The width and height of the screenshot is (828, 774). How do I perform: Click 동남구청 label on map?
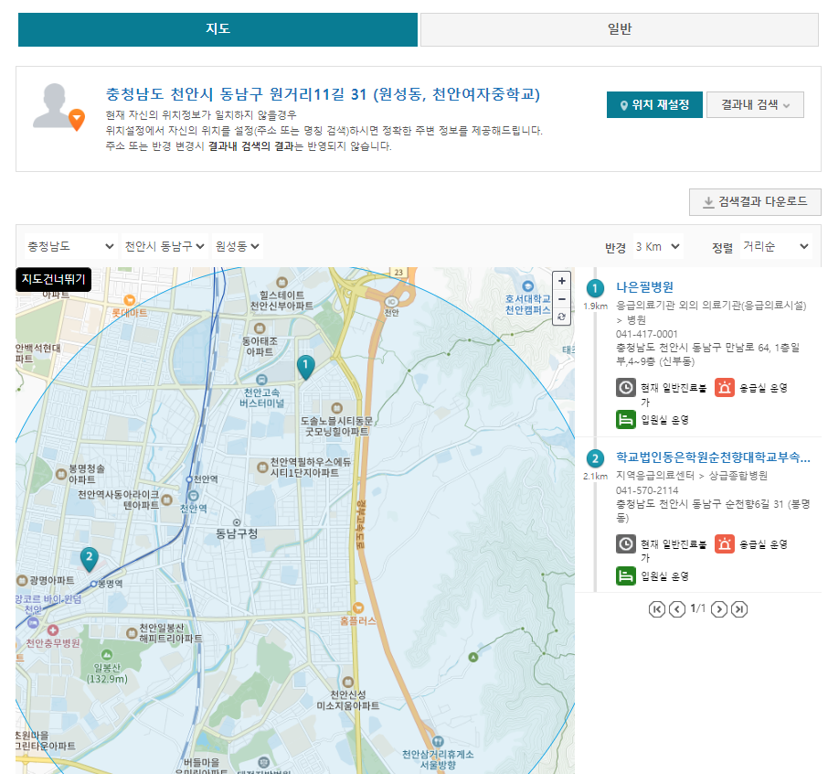tap(237, 533)
